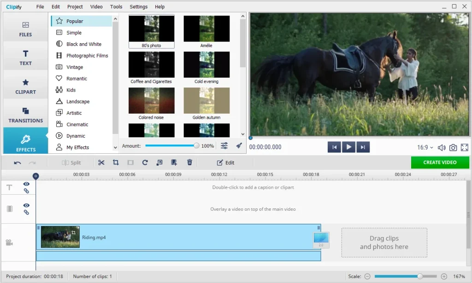Toggle visibility of the caption track
472x283 pixels.
(26, 184)
